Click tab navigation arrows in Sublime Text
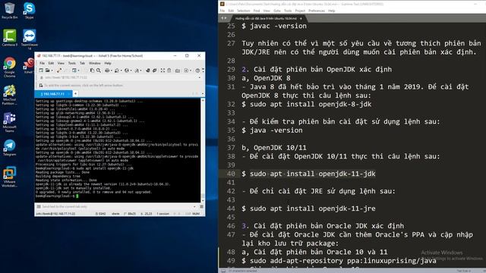The width and height of the screenshot is (486, 273). pos(224,18)
